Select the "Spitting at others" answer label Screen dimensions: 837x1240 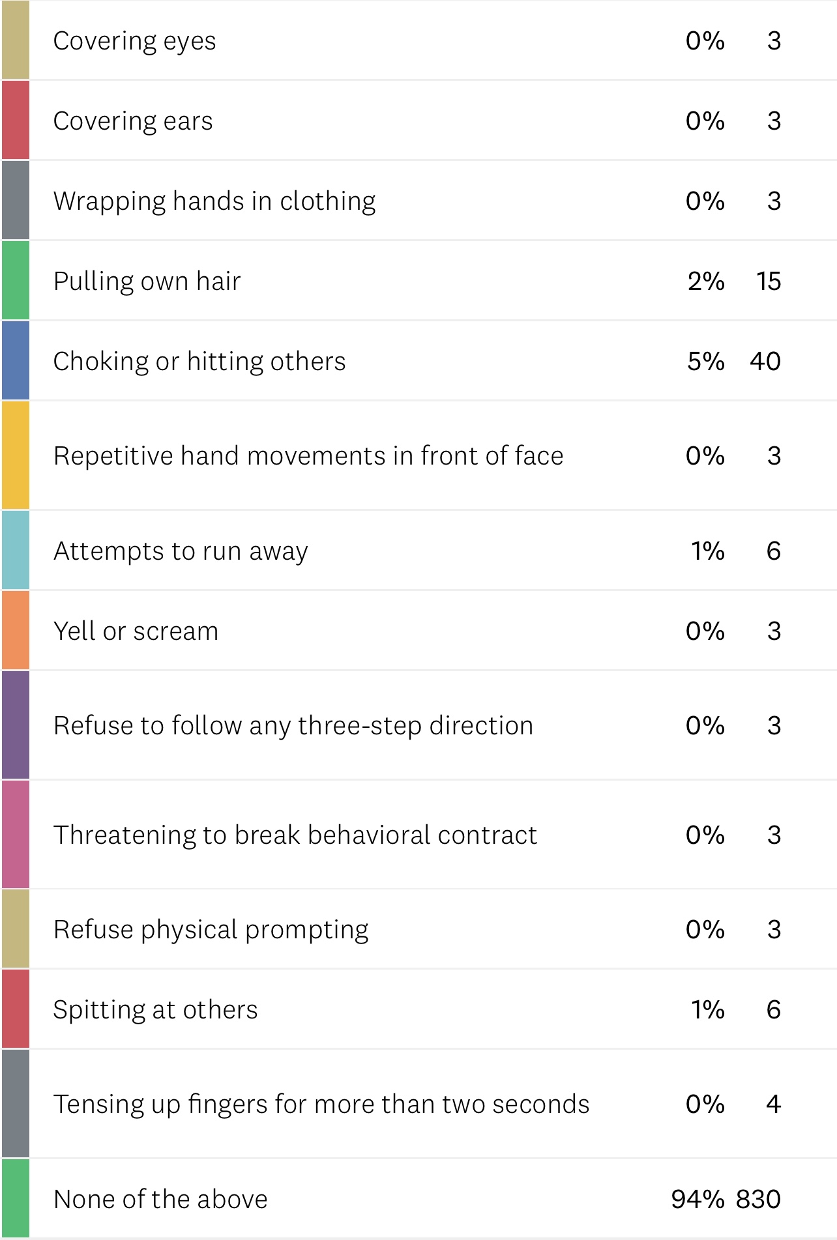click(155, 1010)
